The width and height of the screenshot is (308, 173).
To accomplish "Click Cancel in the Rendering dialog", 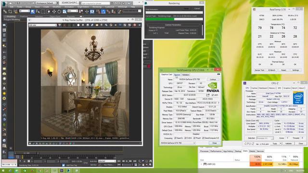I will tap(197, 9).
